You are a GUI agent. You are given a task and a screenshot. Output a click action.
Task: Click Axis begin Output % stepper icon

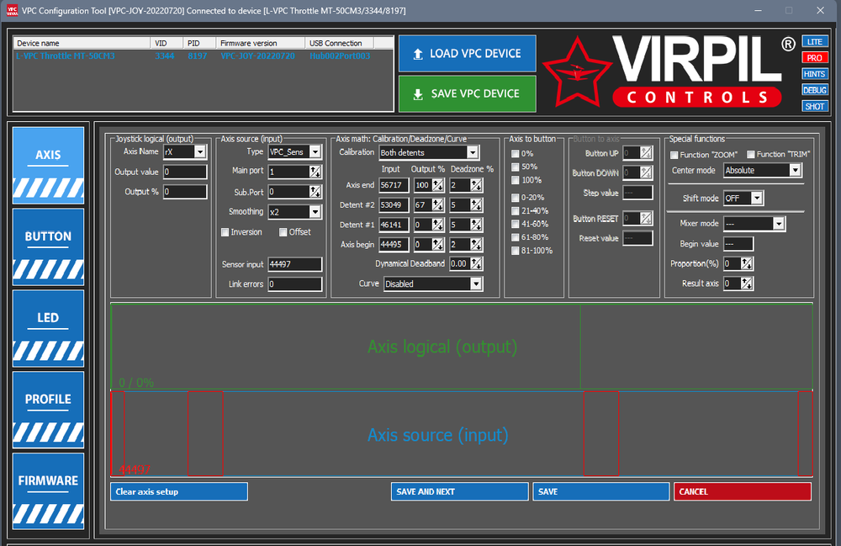(438, 245)
